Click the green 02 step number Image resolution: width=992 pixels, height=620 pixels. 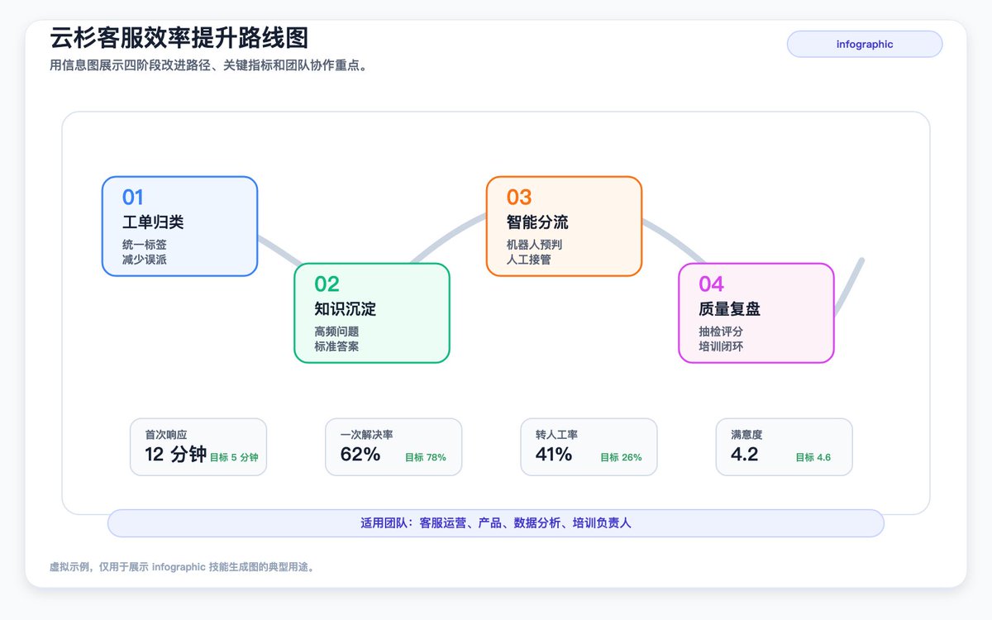[x=327, y=284]
